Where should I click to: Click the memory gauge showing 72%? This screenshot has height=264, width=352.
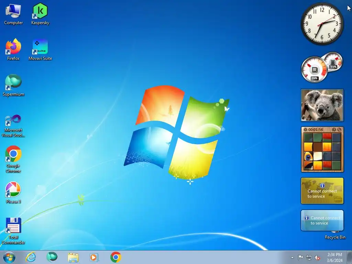333,61
